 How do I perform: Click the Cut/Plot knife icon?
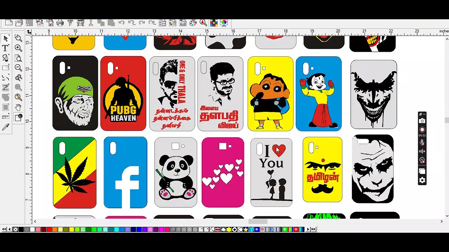pyautogui.click(x=70, y=23)
